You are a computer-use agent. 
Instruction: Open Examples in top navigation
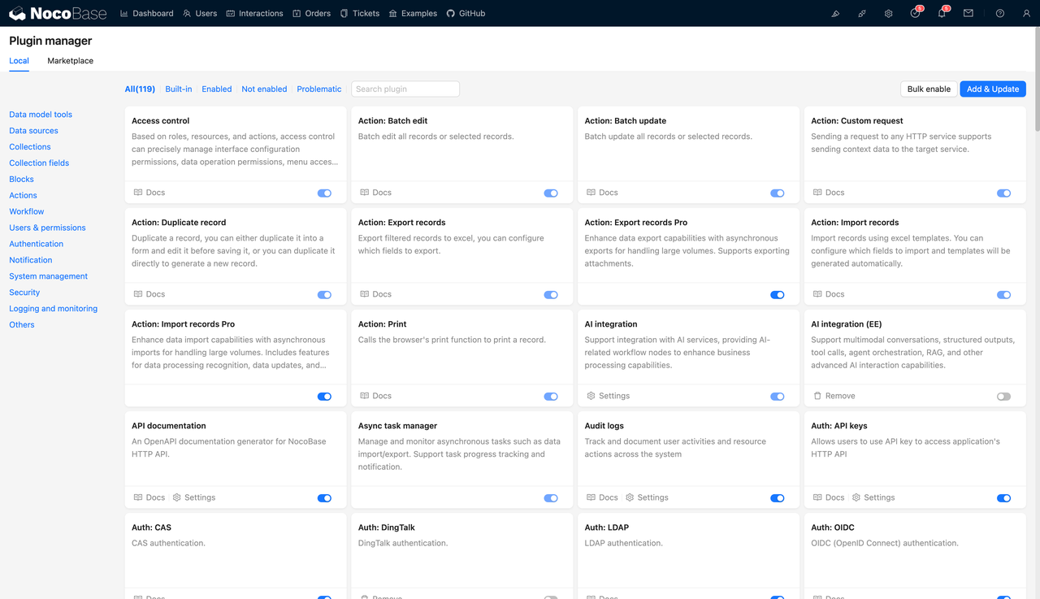[x=413, y=14]
